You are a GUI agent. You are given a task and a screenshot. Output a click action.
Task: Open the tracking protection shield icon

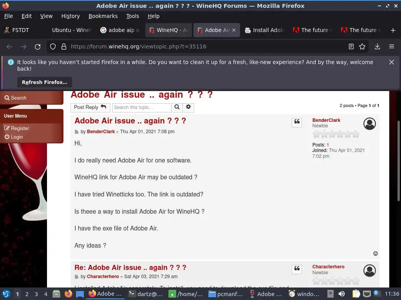53,47
